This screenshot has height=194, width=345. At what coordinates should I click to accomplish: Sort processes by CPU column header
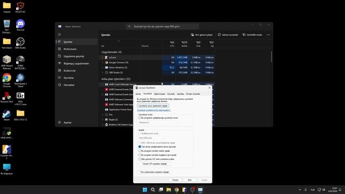168,44
